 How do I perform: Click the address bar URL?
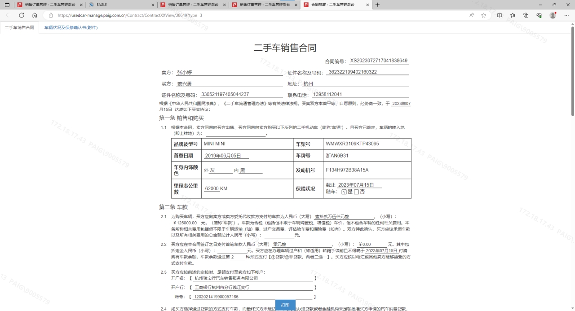click(130, 15)
